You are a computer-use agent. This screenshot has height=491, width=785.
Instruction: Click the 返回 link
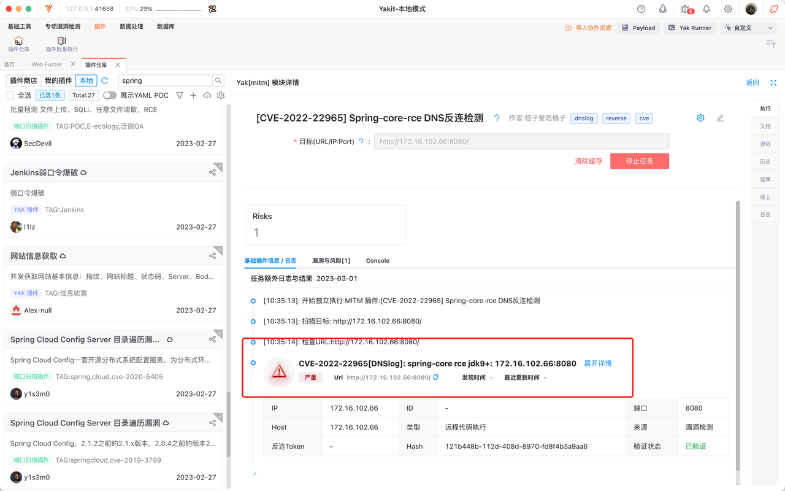(752, 83)
